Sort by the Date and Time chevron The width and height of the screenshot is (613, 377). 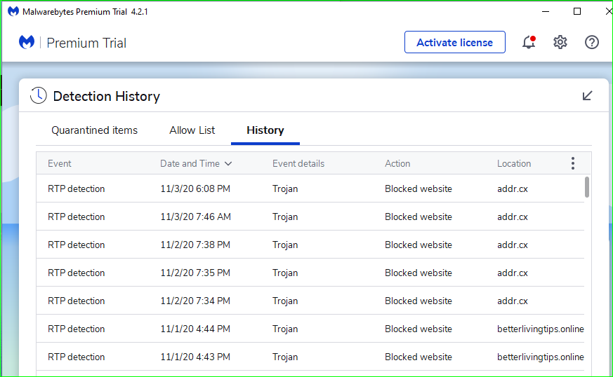click(228, 163)
